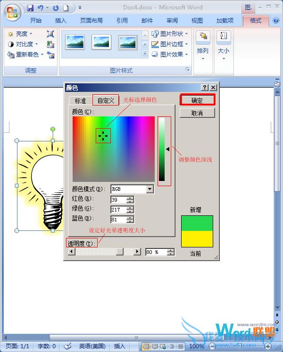
Task: Open the 排列 arrange group
Action: pyautogui.click(x=203, y=45)
